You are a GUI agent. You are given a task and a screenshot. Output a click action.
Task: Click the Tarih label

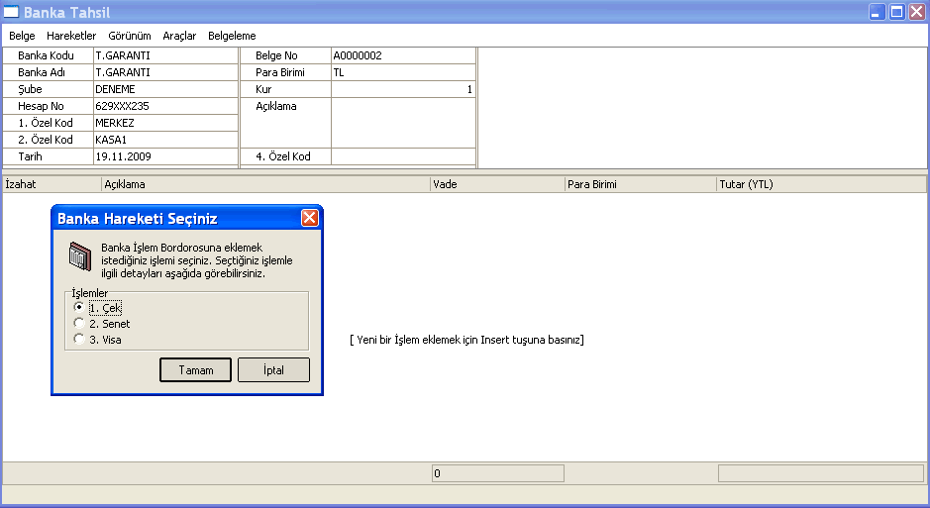pos(31,156)
